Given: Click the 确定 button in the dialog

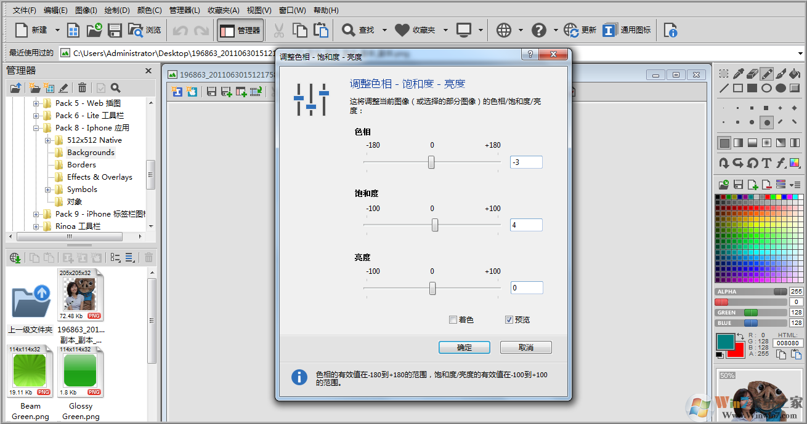Looking at the screenshot, I should (x=464, y=347).
